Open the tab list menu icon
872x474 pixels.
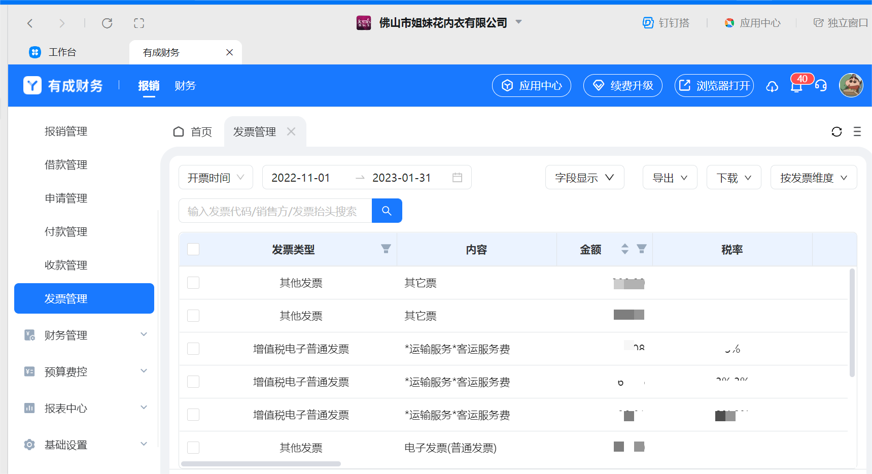pyautogui.click(x=857, y=132)
